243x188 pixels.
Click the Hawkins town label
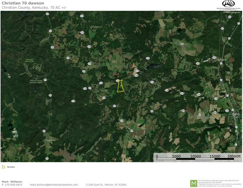(x=50, y=140)
